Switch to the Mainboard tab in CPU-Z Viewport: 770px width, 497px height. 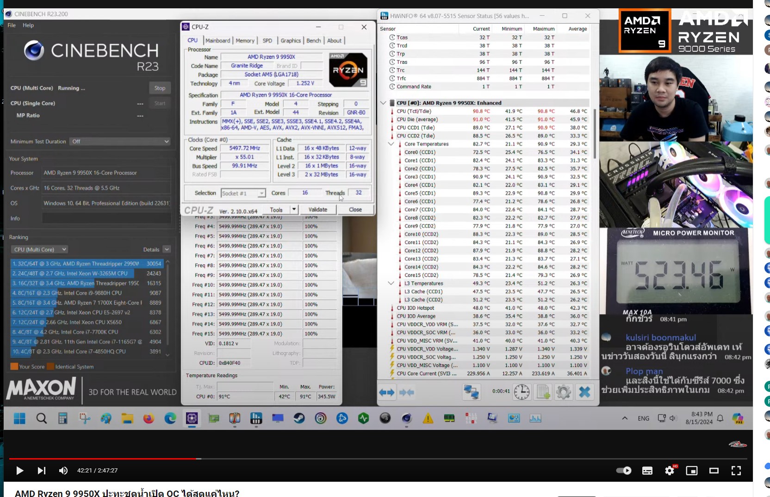[217, 41]
